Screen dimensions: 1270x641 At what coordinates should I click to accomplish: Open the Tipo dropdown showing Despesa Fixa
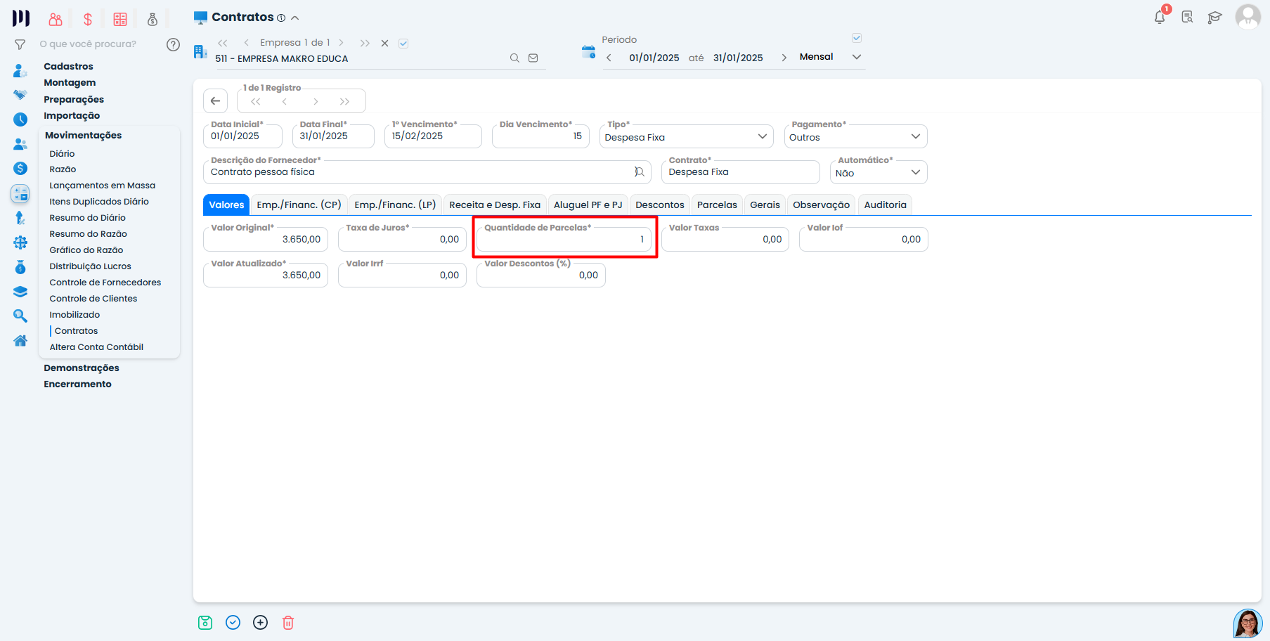click(686, 137)
